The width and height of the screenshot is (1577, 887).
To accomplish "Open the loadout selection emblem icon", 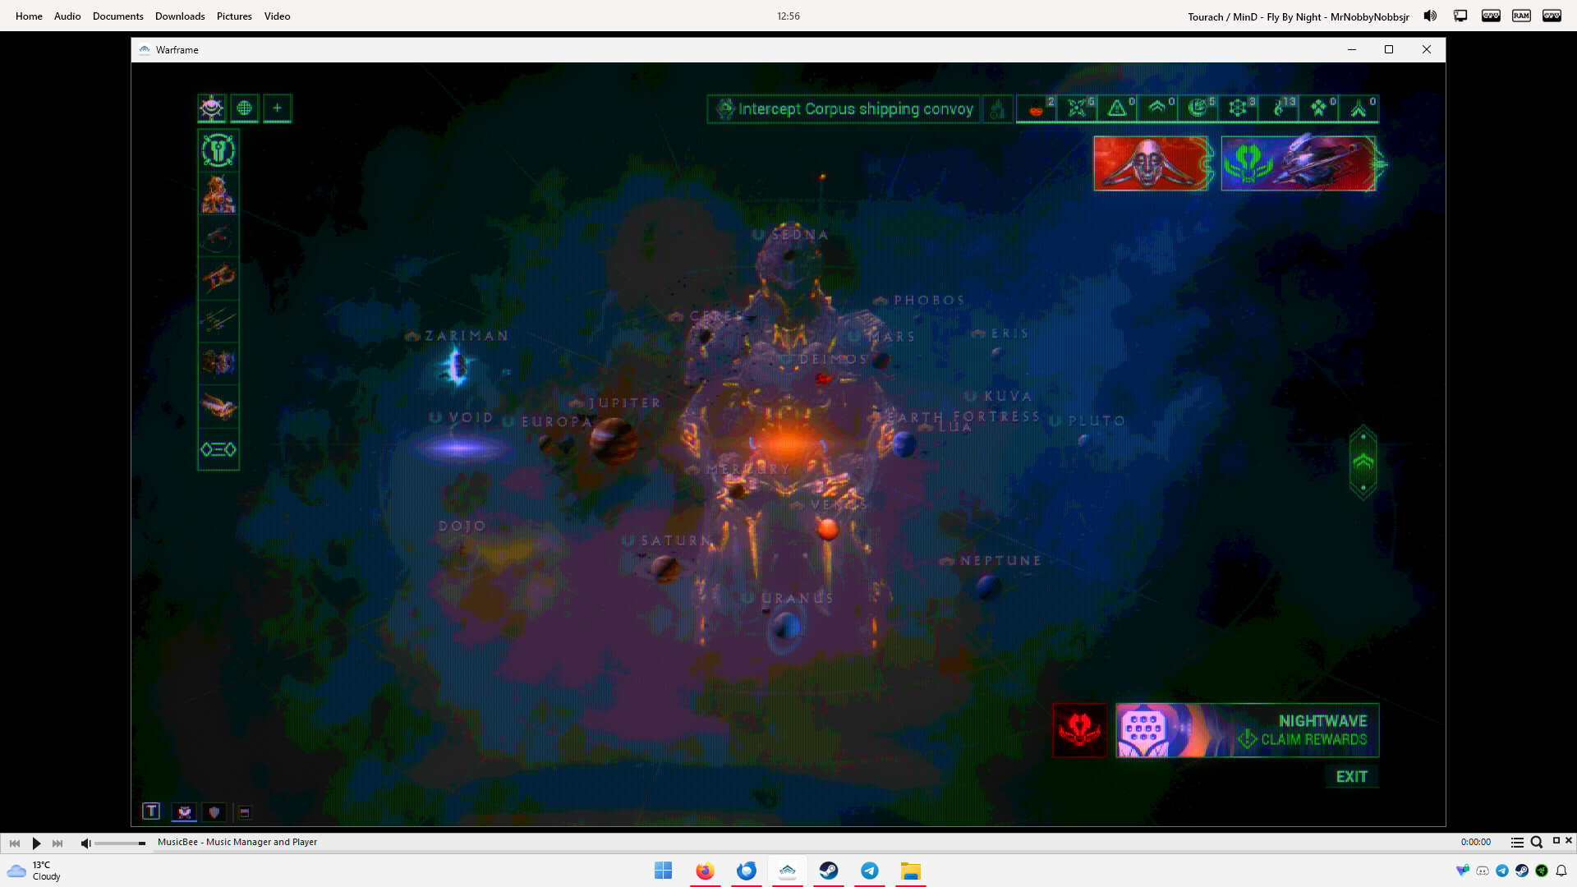I will 218,150.
